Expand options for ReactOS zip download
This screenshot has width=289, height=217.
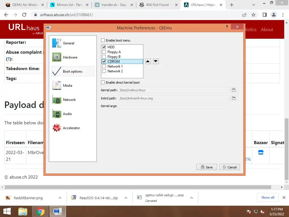126,198
